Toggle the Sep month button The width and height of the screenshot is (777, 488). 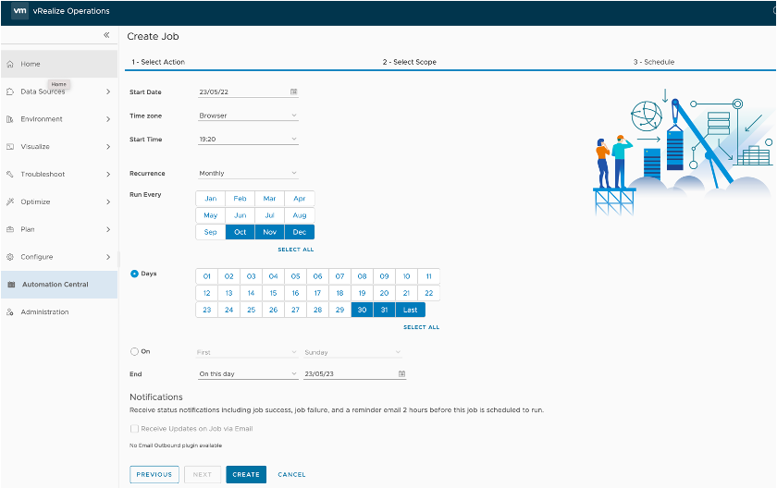coord(211,232)
